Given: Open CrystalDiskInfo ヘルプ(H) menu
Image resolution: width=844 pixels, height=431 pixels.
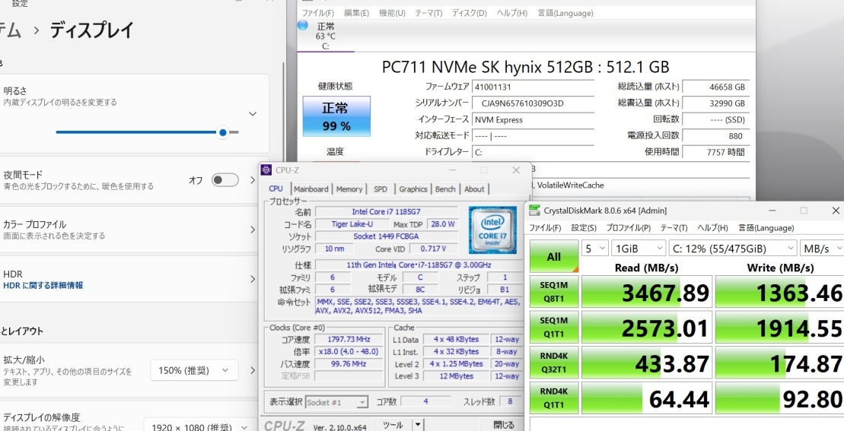Looking at the screenshot, I should point(511,13).
